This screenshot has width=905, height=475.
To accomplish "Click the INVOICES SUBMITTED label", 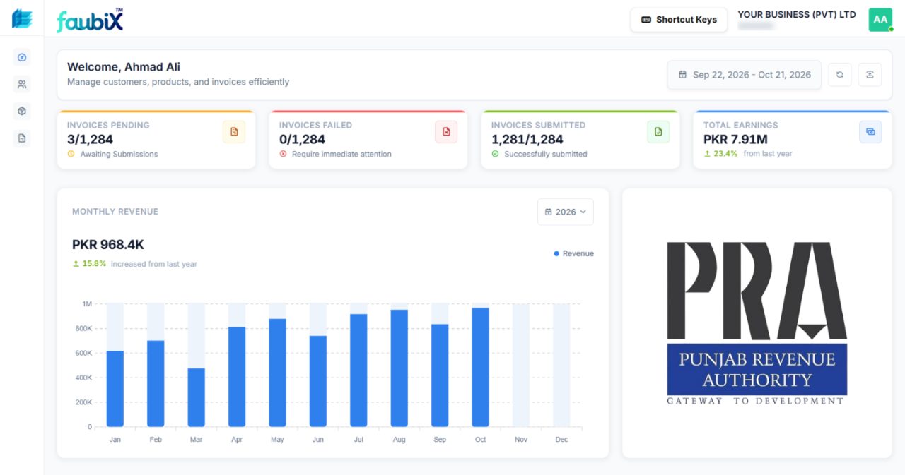I will coord(538,125).
